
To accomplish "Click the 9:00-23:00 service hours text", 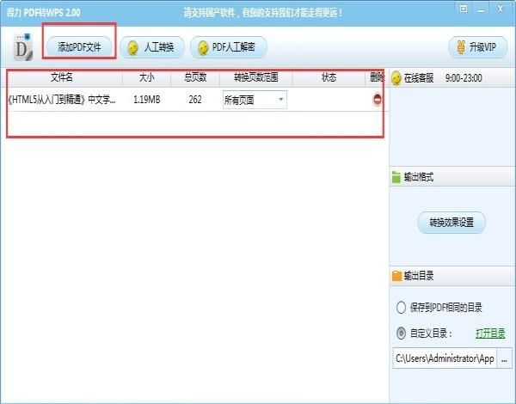I will (x=464, y=78).
